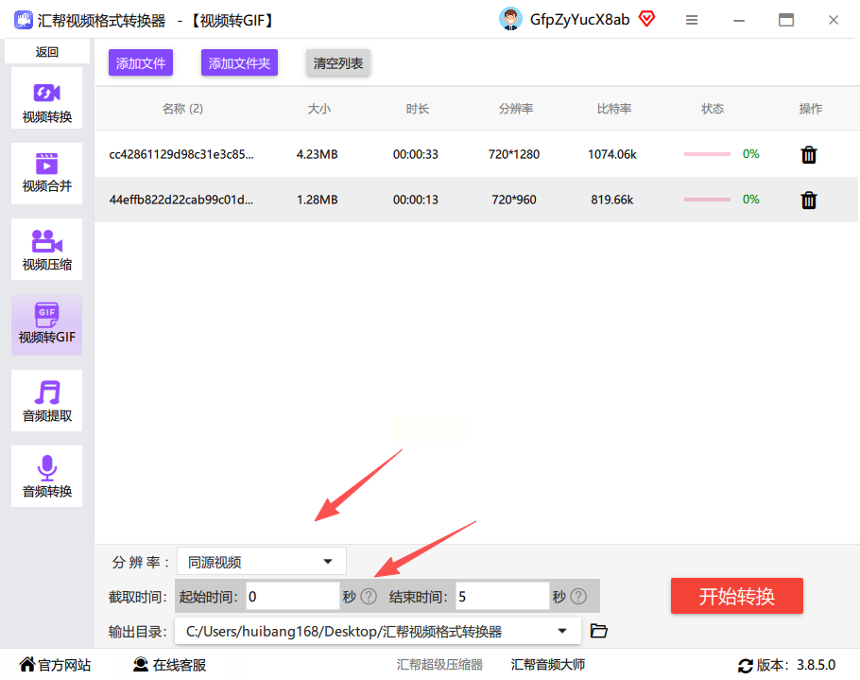Click the 添加文件夹 button
This screenshot has height=680, width=860.
click(239, 63)
